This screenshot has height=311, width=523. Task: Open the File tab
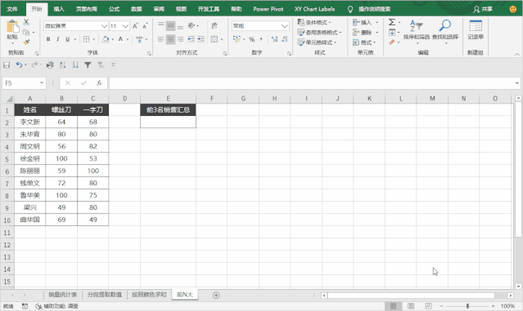(12, 9)
